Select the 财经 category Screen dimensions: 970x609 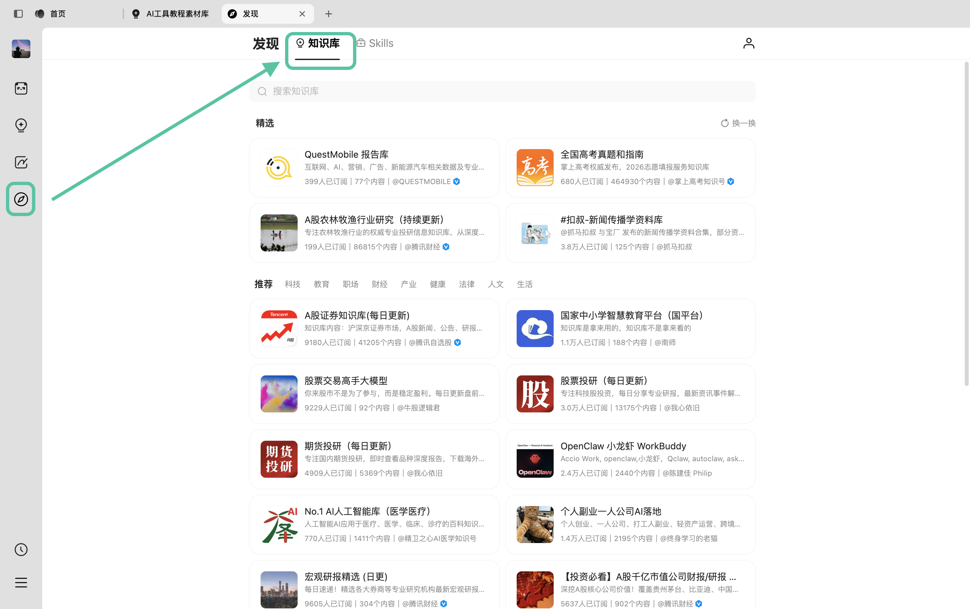tap(379, 284)
